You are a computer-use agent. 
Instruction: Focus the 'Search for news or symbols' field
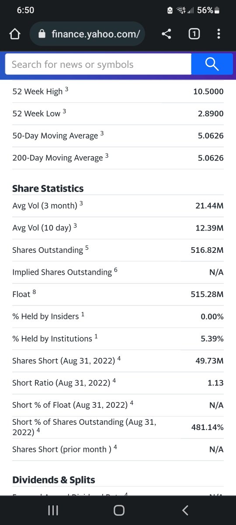(x=98, y=64)
